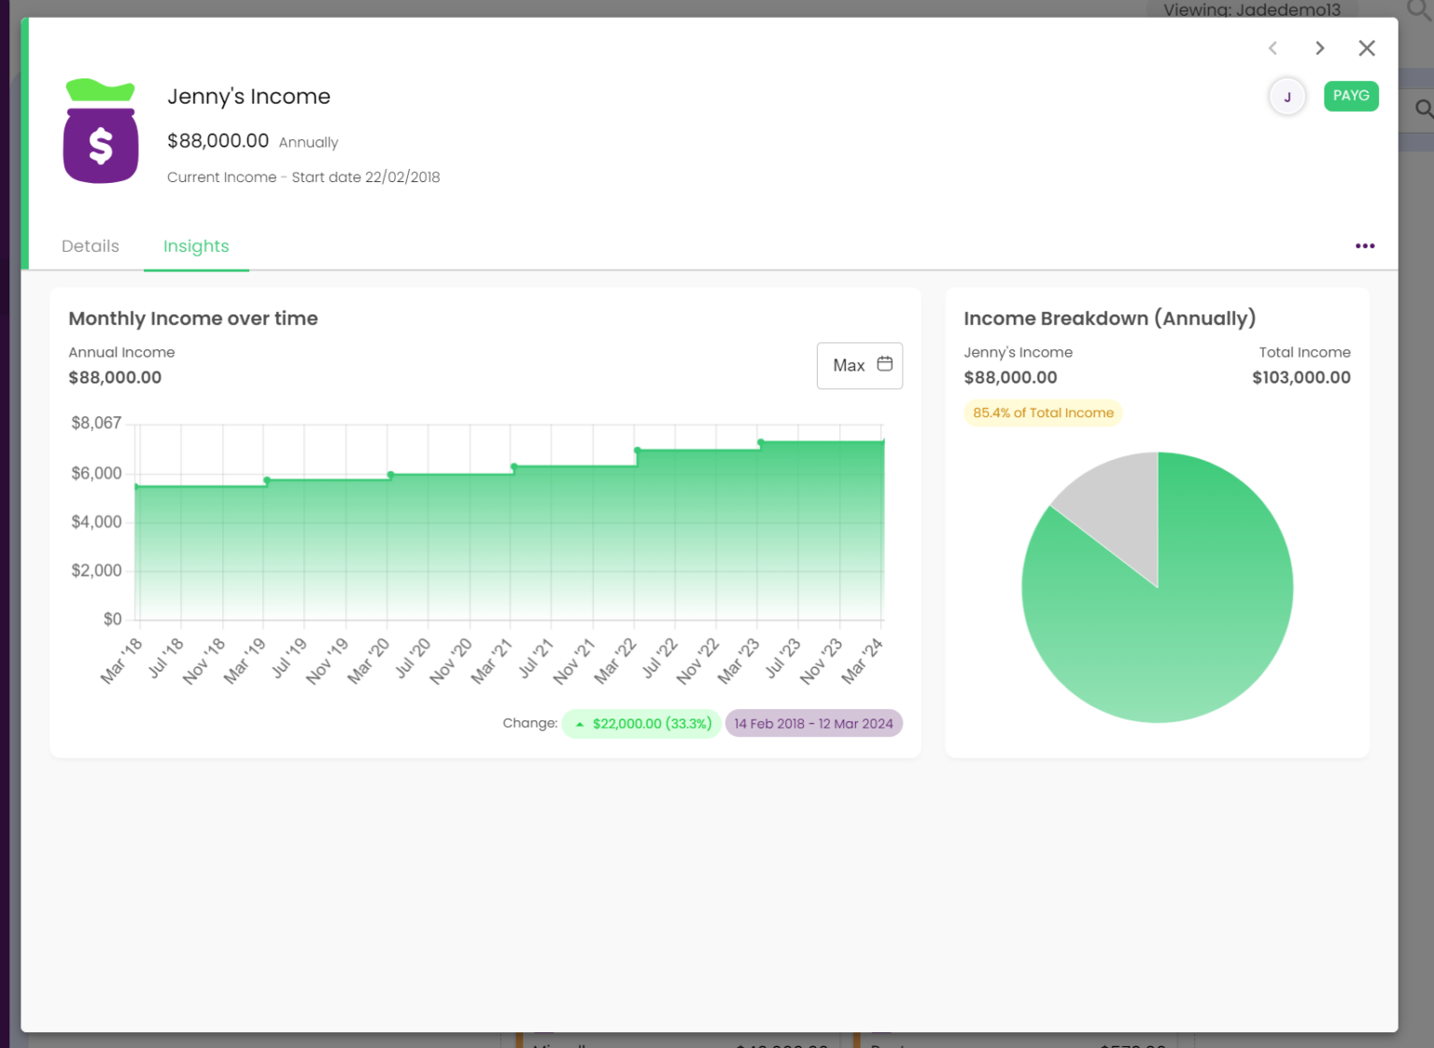Select the 14 Feb 2018 date range chip
The width and height of the screenshot is (1434, 1048).
tap(813, 722)
